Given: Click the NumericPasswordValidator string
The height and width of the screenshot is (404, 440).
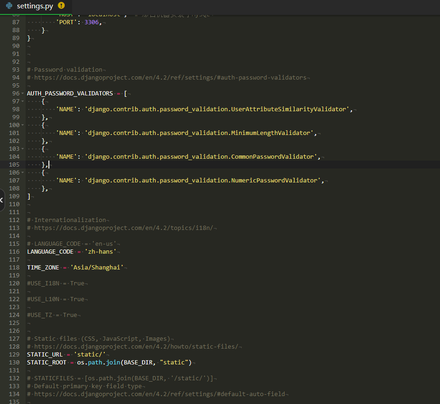Looking at the screenshot, I should [x=203, y=181].
